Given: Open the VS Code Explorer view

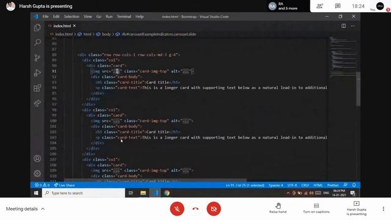Looking at the screenshot, I should click(x=37, y=28).
